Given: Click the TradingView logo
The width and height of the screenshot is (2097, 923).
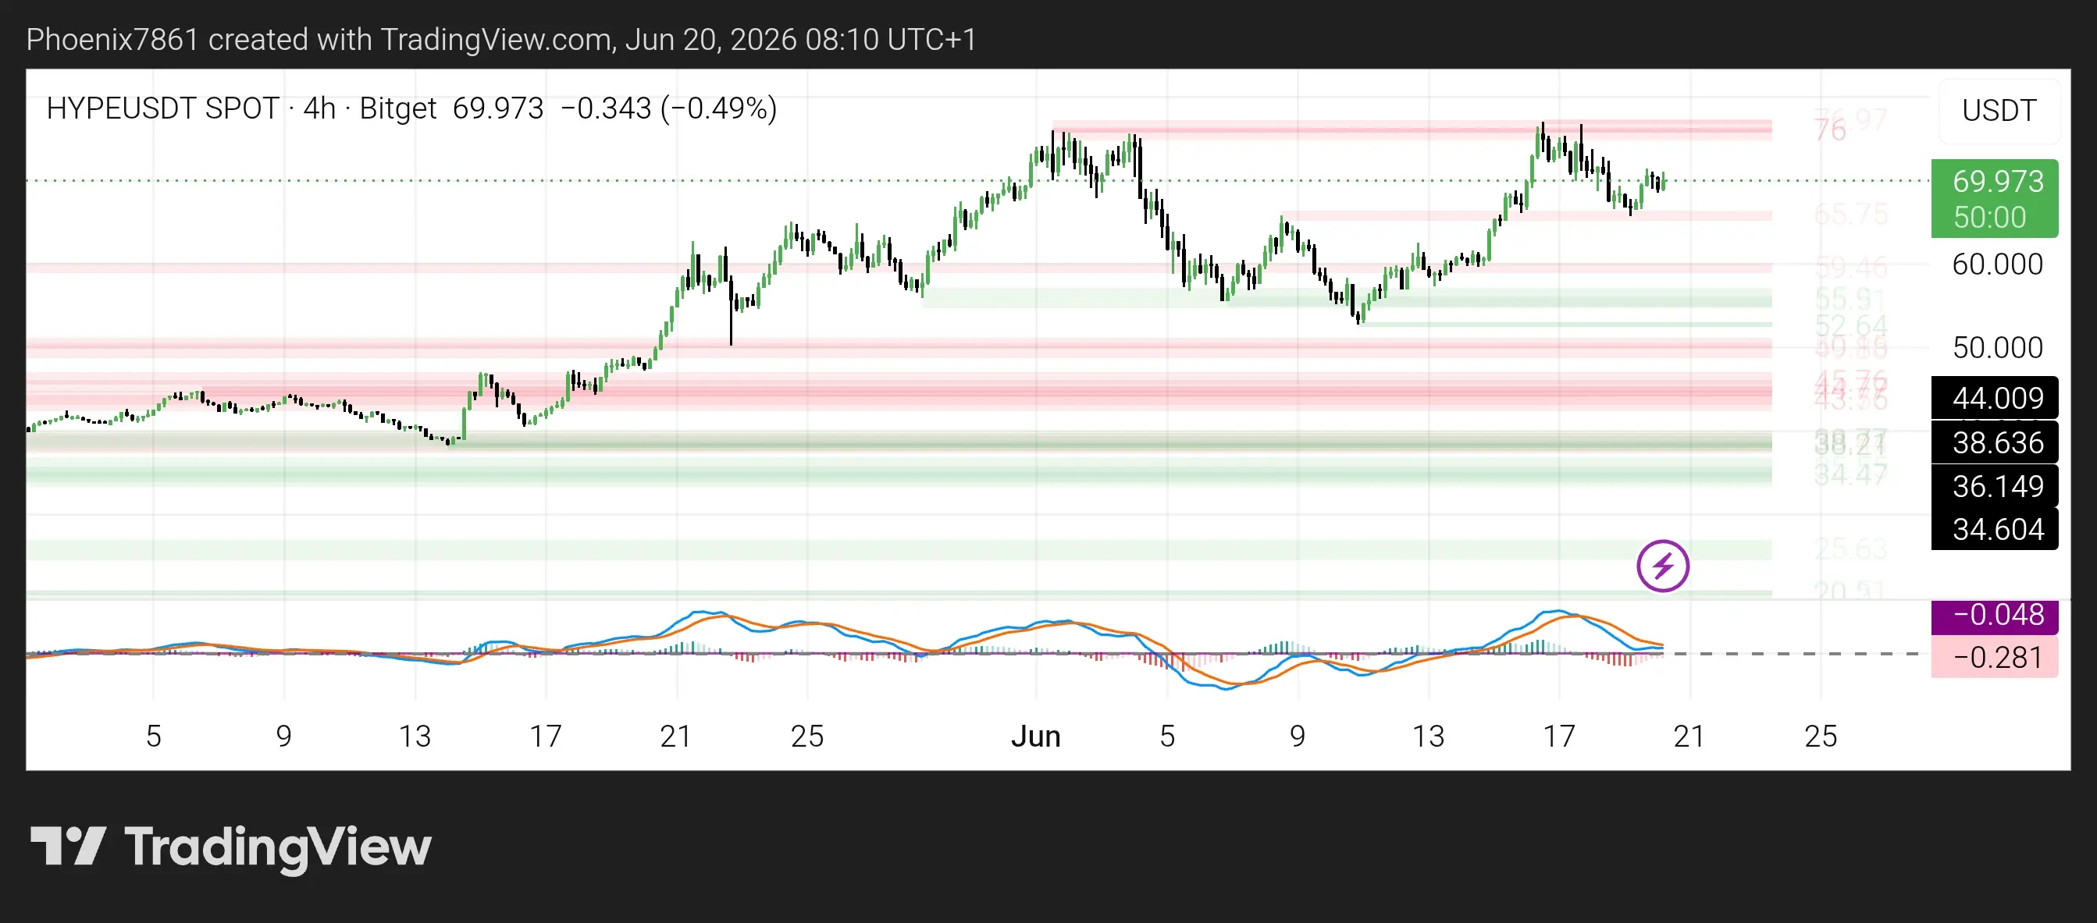Looking at the screenshot, I should tap(230, 847).
